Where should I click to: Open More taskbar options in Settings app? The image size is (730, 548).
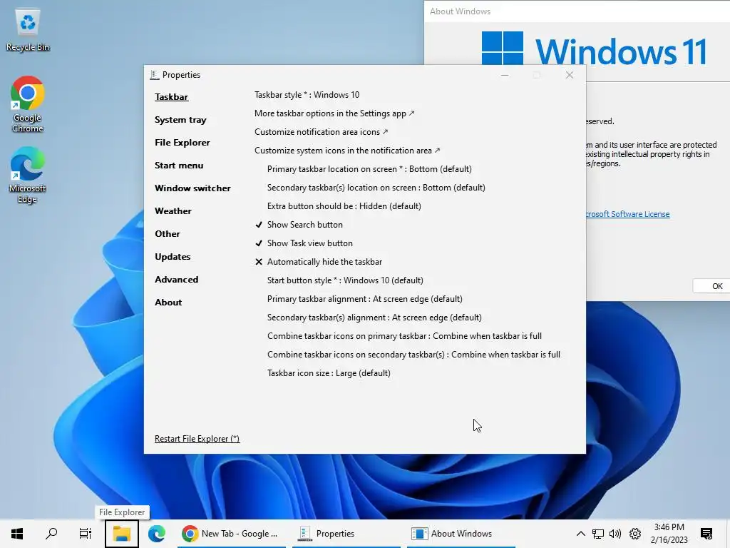(x=334, y=113)
